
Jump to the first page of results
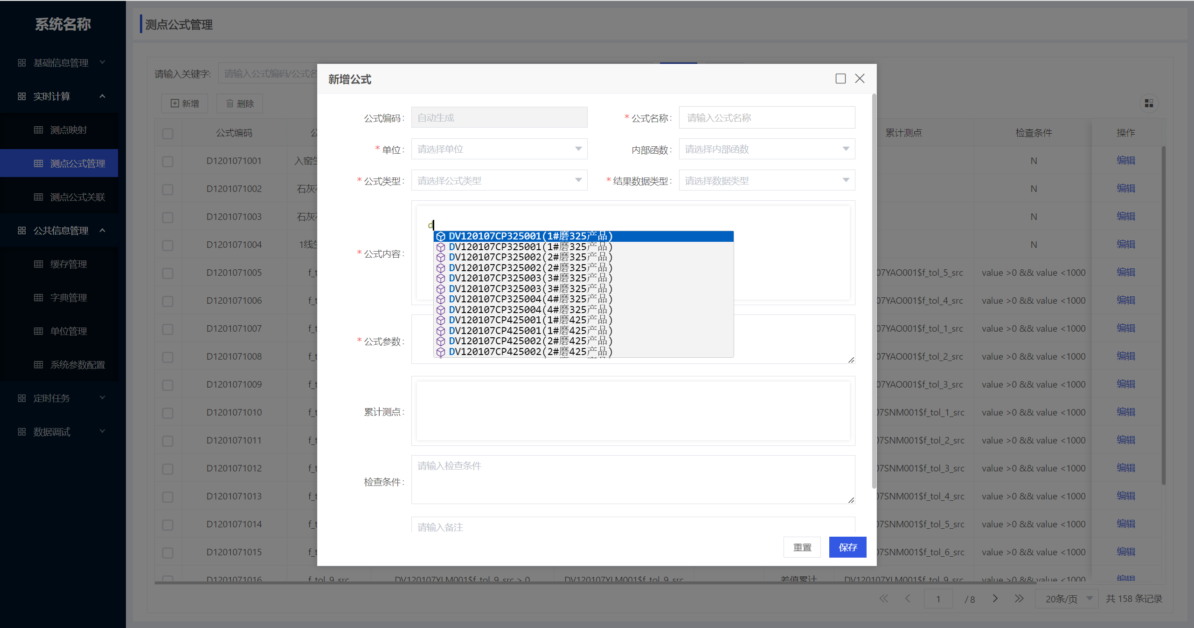click(884, 599)
